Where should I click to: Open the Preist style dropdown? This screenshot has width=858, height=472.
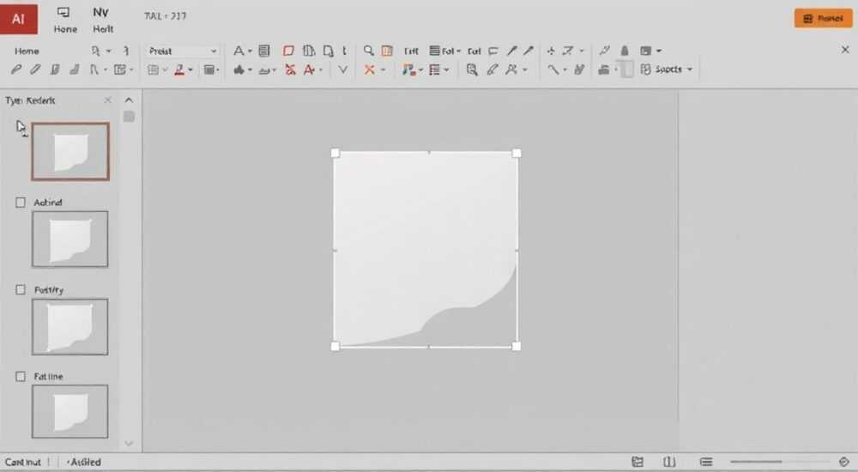click(x=183, y=51)
